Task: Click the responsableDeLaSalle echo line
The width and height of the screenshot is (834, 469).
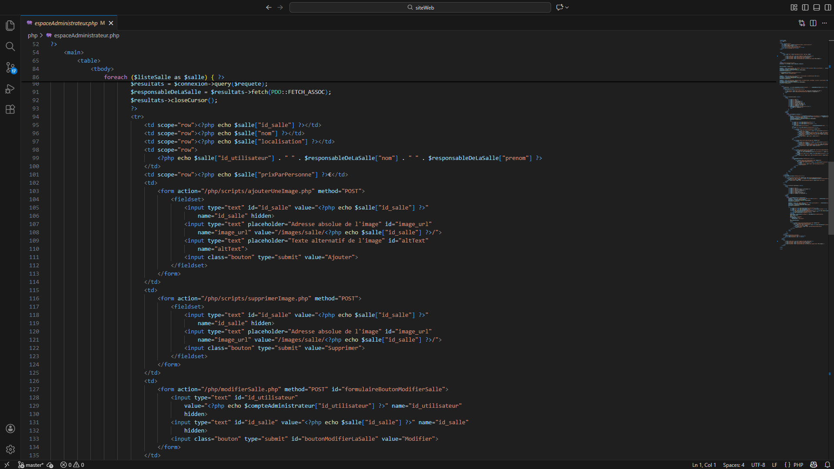Action: (350, 158)
